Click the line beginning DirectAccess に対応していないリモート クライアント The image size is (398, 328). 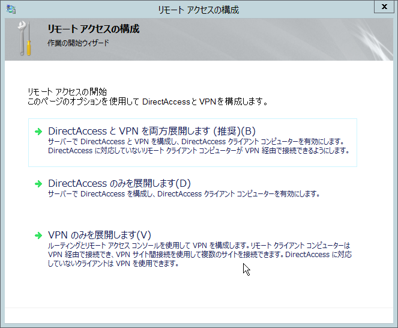pos(199,151)
